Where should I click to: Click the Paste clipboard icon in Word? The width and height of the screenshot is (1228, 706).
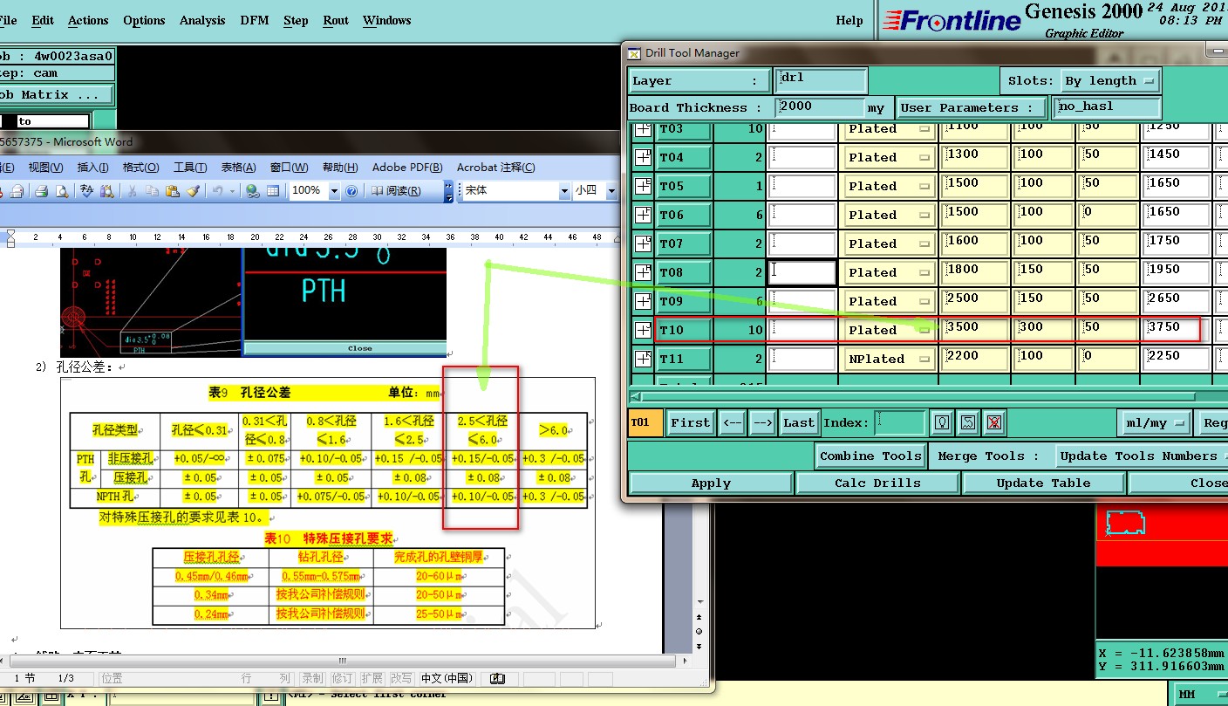click(173, 191)
